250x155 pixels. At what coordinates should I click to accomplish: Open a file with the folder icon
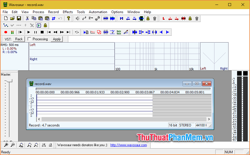pos(12,19)
